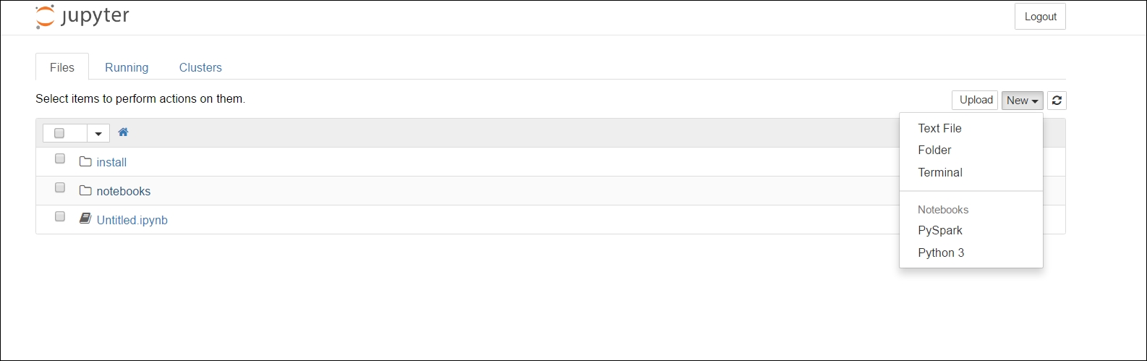Check the install folder checkbox
The image size is (1147, 361).
pos(60,159)
